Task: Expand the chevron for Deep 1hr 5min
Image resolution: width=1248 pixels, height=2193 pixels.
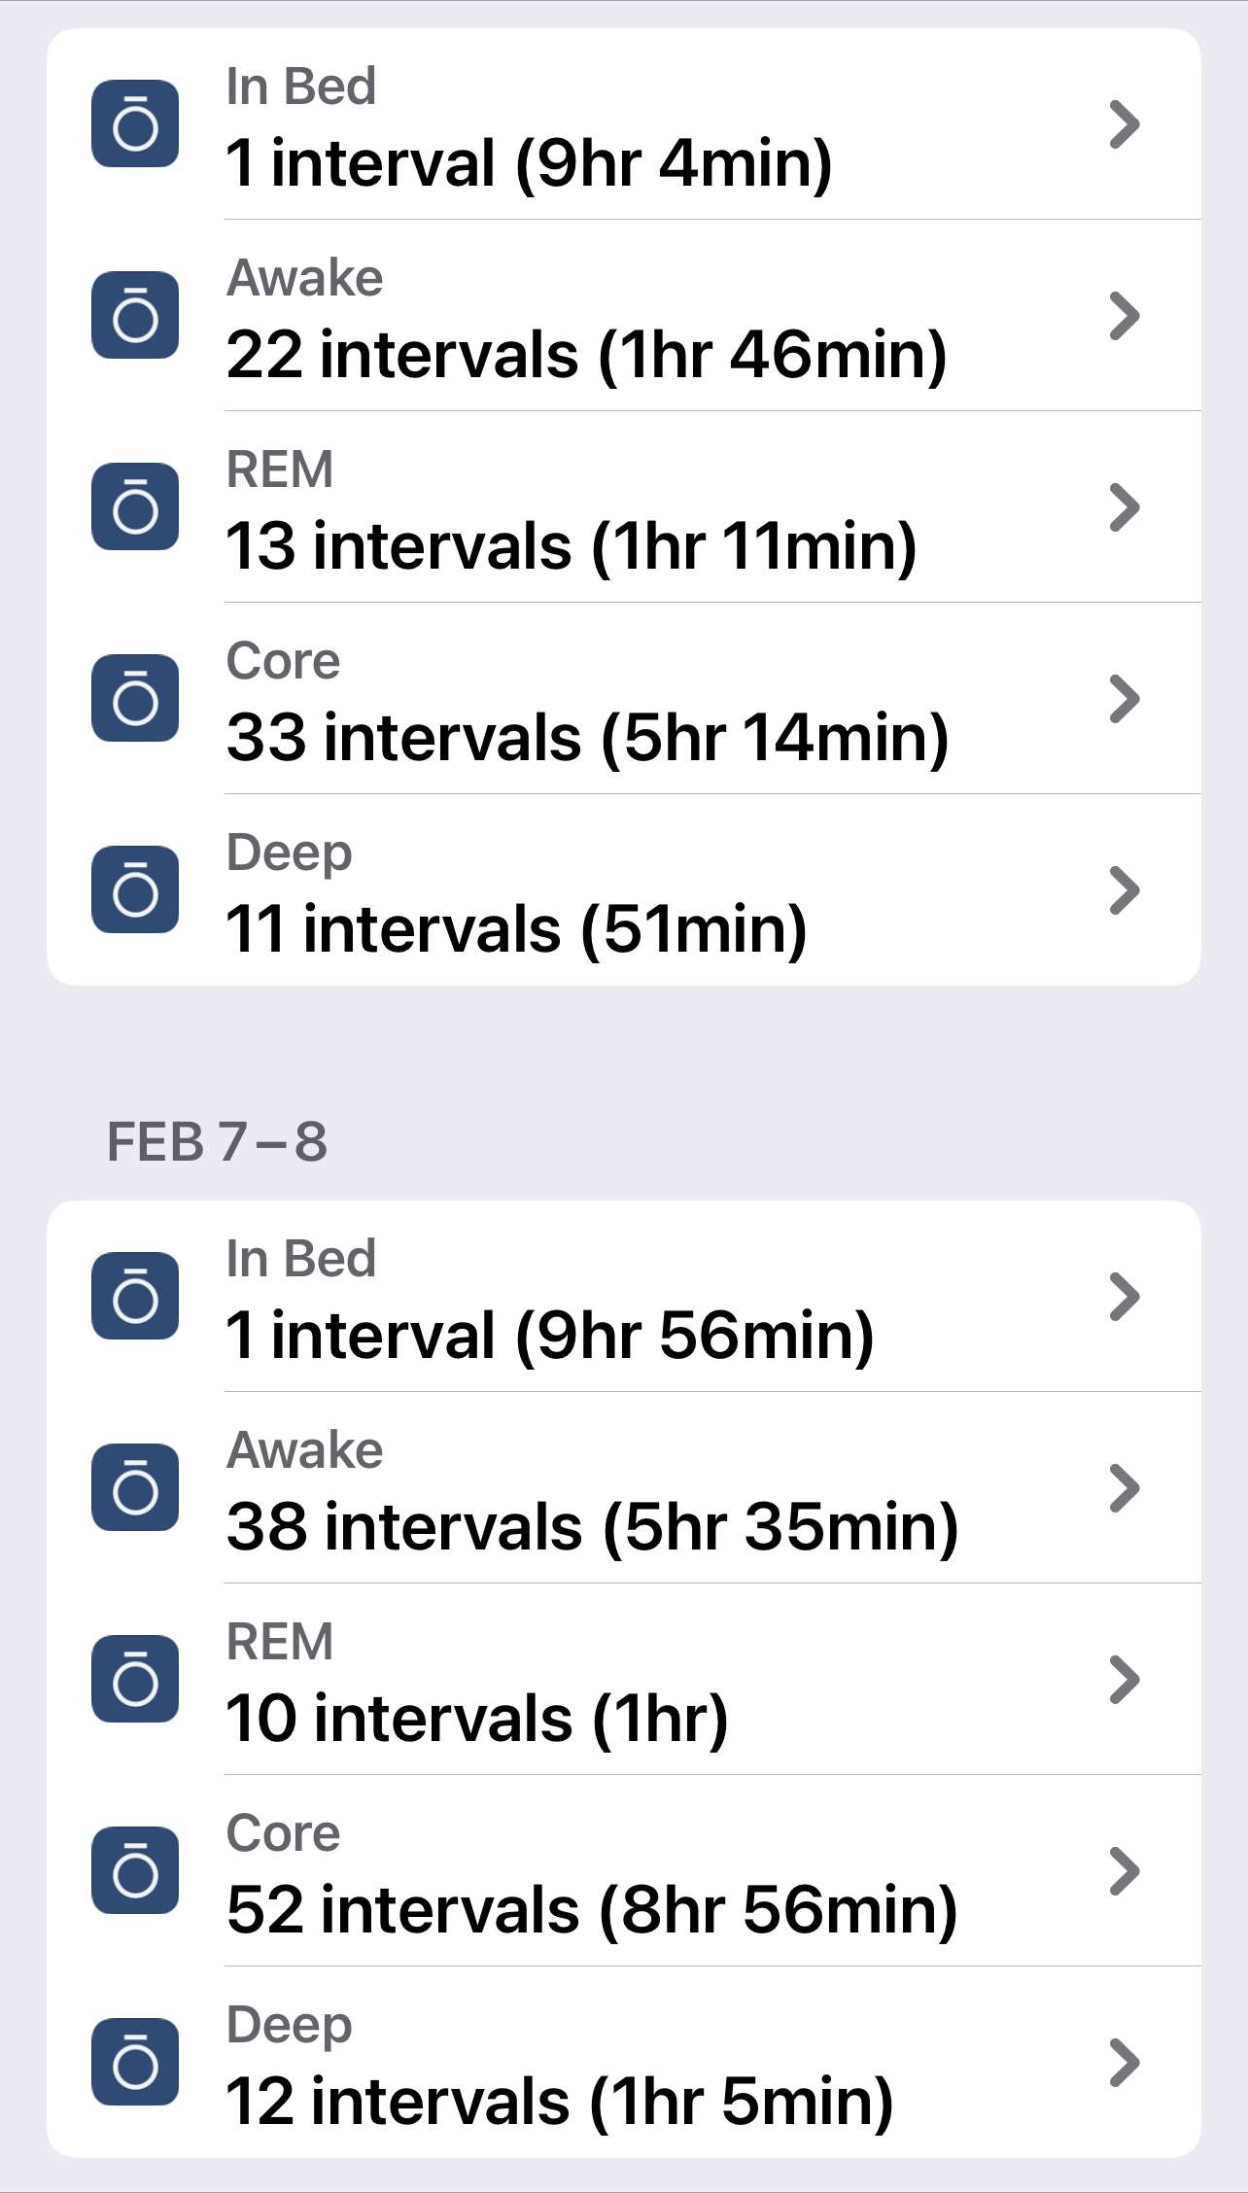Action: tap(1125, 2063)
